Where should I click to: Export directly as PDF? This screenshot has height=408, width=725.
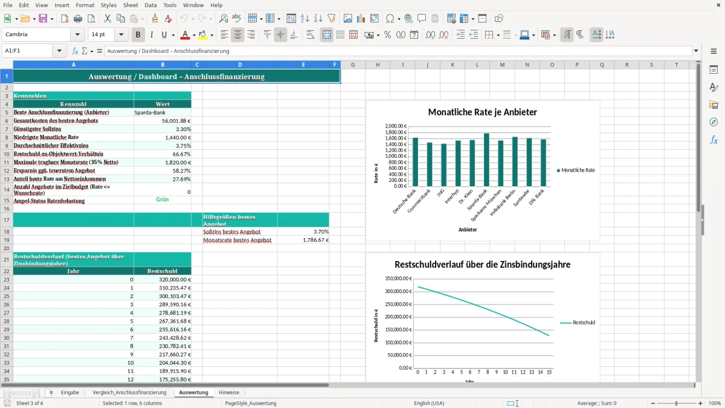coord(64,19)
